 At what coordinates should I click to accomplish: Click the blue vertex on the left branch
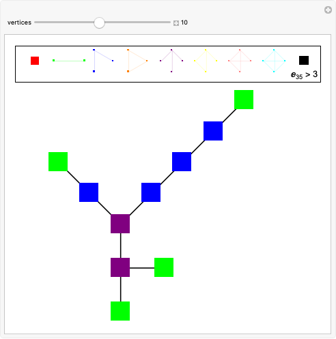click(x=89, y=192)
